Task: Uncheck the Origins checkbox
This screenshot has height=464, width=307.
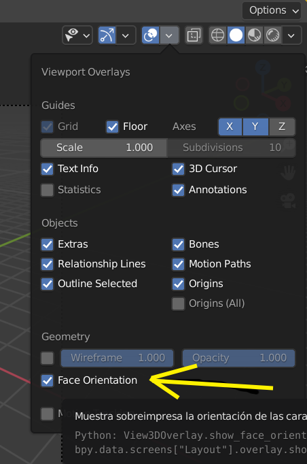Action: [178, 284]
